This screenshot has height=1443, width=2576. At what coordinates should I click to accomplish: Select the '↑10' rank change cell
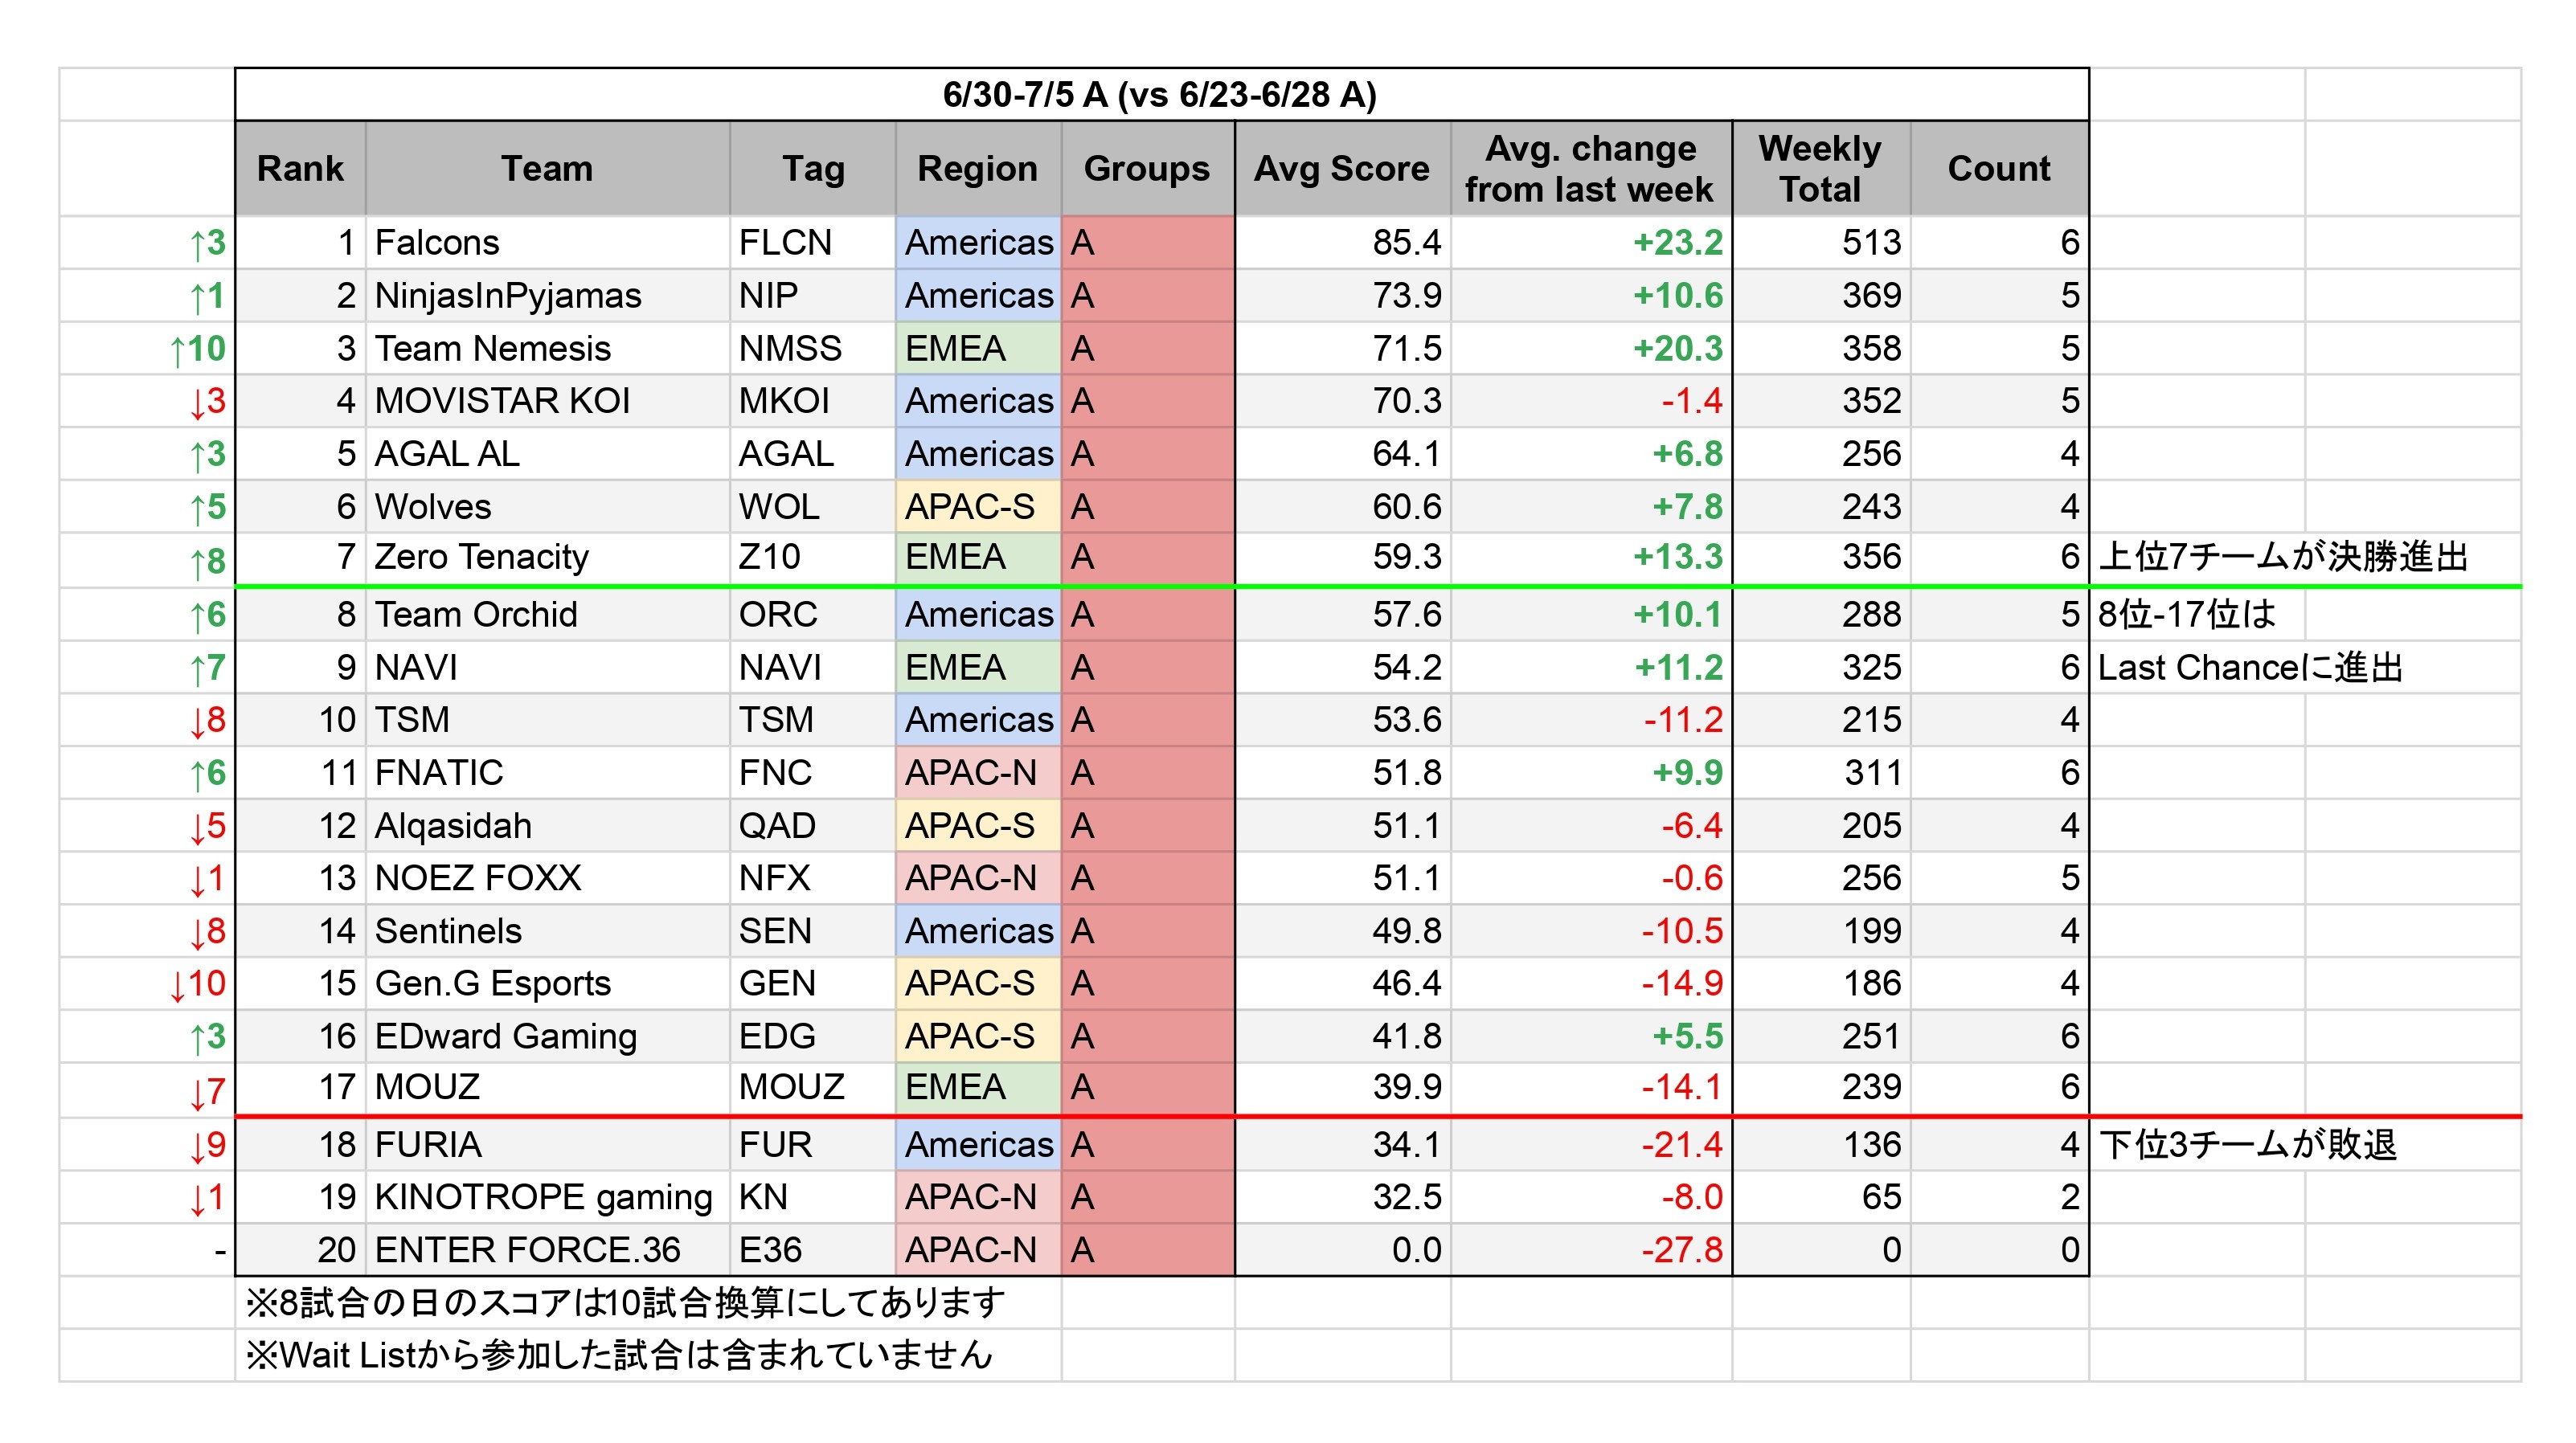147,349
